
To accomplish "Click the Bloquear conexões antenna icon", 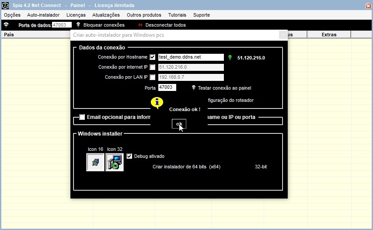I will [x=78, y=25].
